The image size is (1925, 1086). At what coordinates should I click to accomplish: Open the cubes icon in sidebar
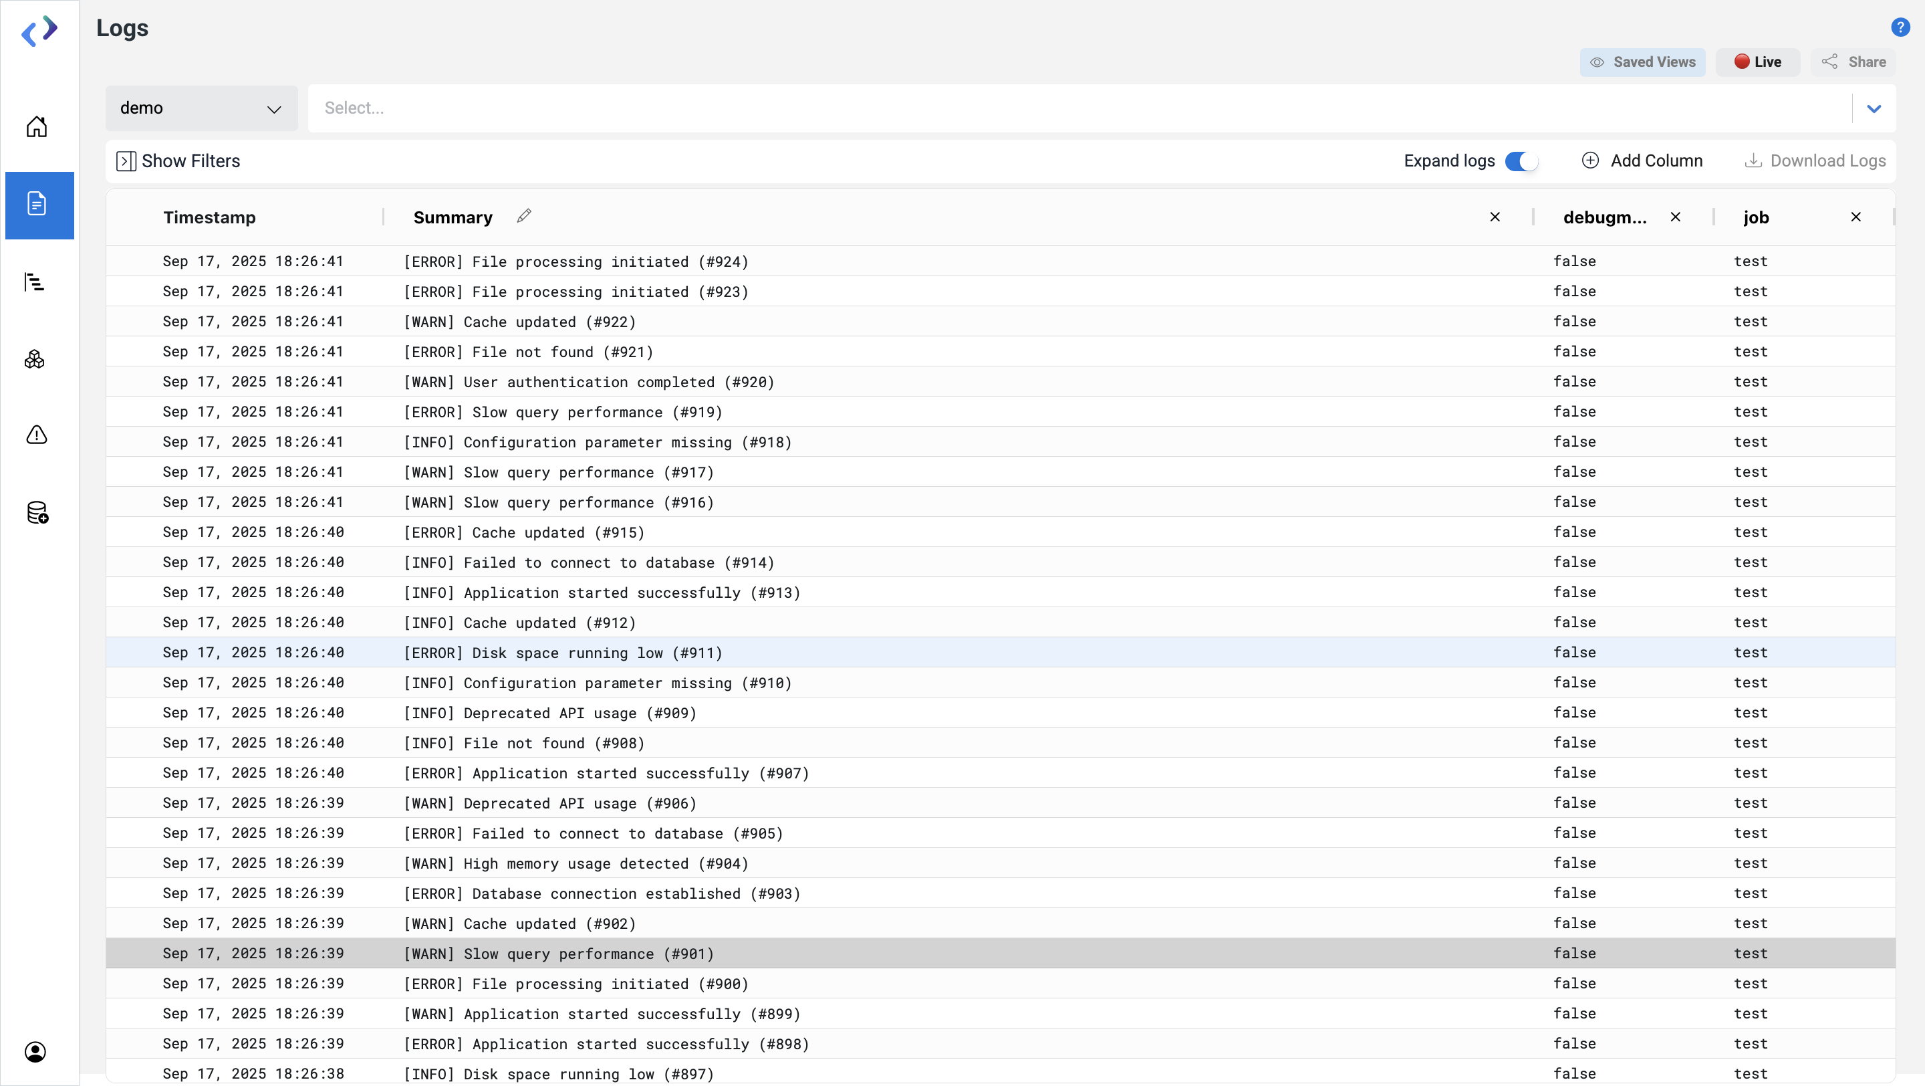pyautogui.click(x=34, y=360)
